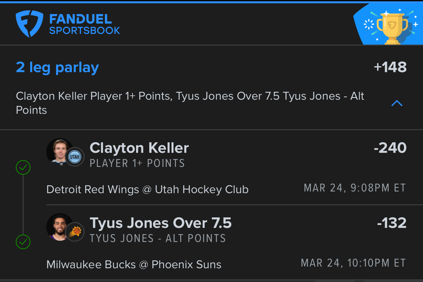Click green checkmark beside Tyus Jones leg
The image size is (423, 282).
[x=23, y=242]
